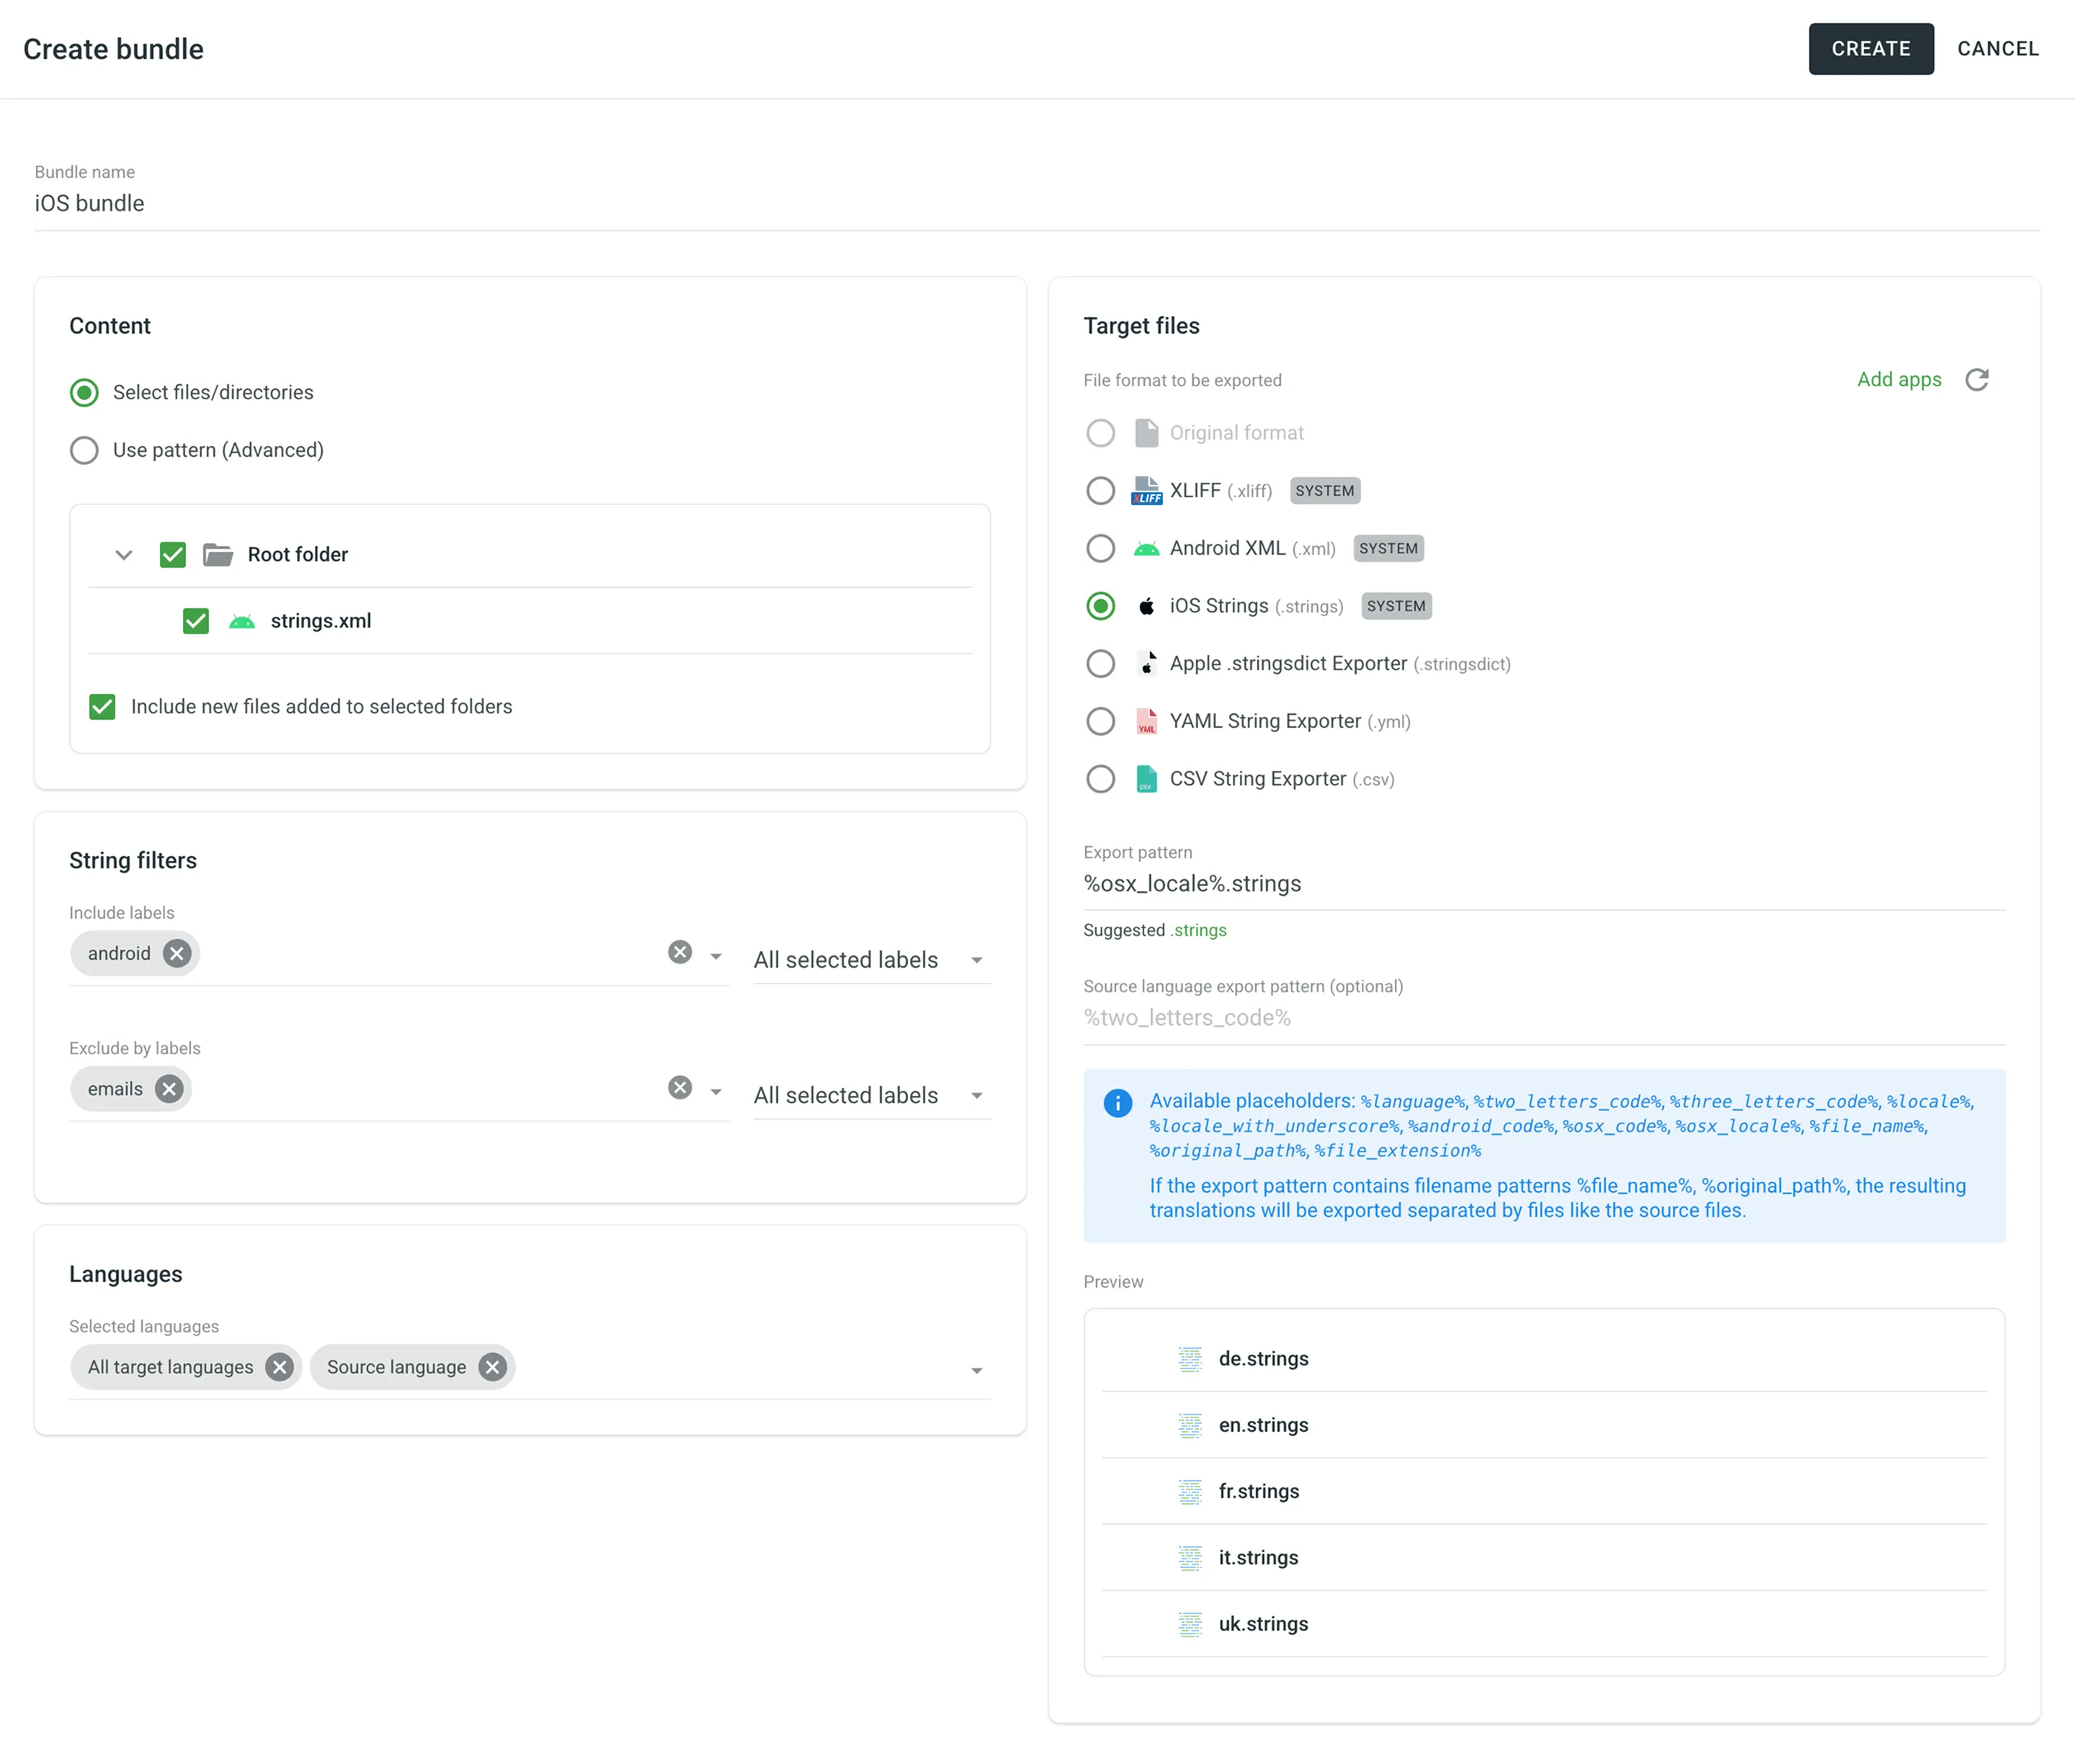Clear all Exclude by labels with X icon
2075x1764 pixels.
680,1088
